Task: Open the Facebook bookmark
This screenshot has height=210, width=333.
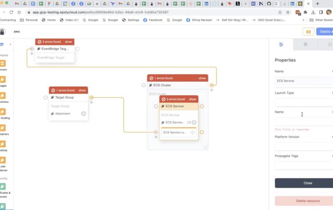Action: [x=153, y=20]
